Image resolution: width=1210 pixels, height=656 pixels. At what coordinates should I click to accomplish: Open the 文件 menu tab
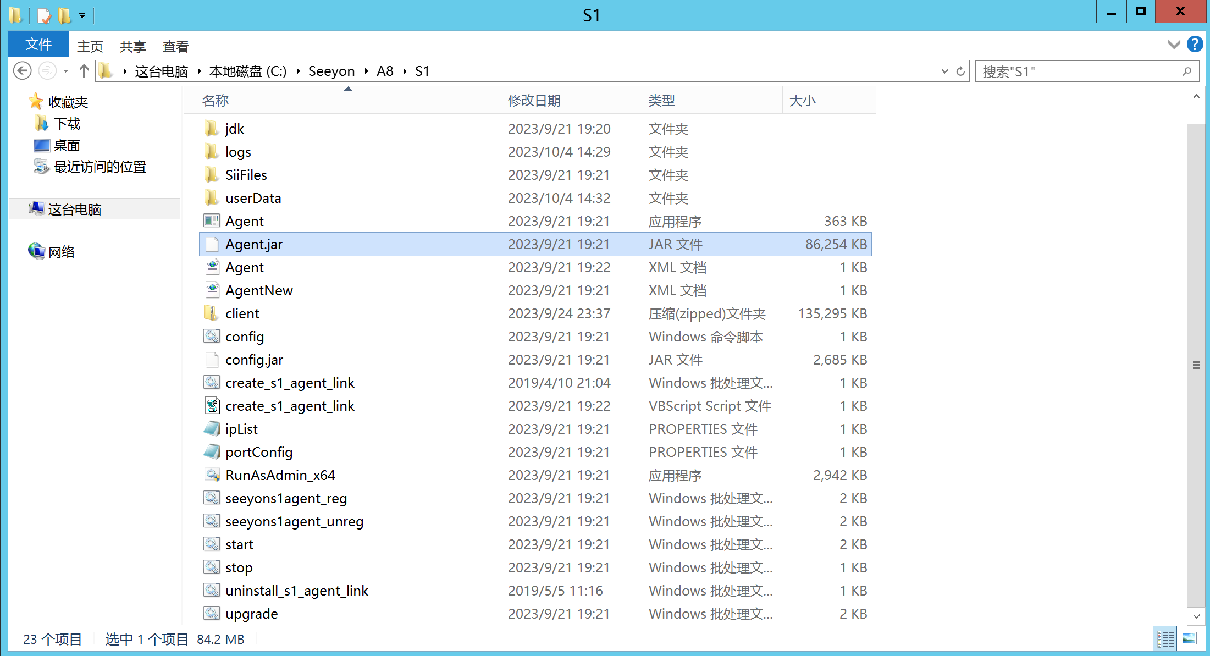tap(38, 45)
